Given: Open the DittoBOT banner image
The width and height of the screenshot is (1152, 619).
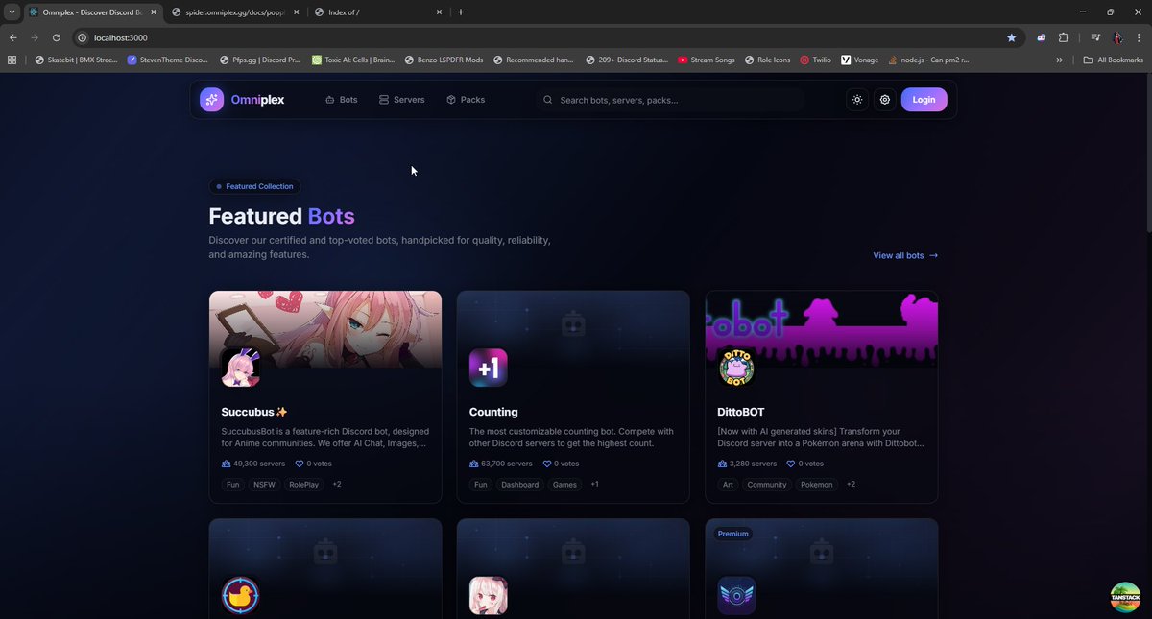Looking at the screenshot, I should 822,329.
